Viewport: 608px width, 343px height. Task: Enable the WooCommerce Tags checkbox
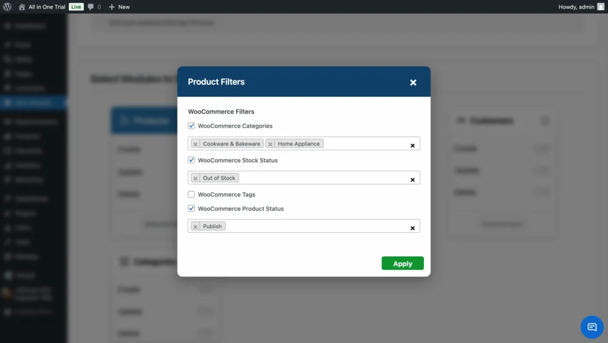pos(192,194)
